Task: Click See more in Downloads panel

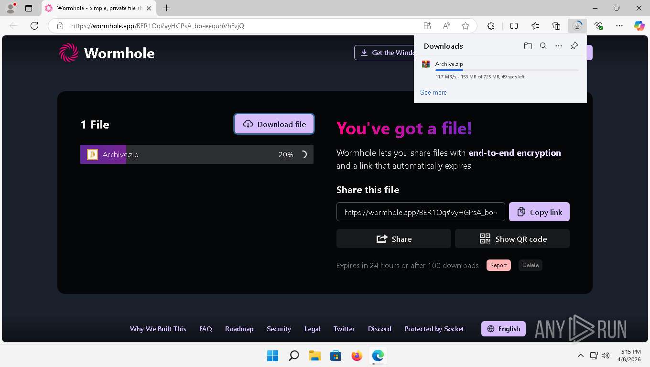Action: [433, 92]
